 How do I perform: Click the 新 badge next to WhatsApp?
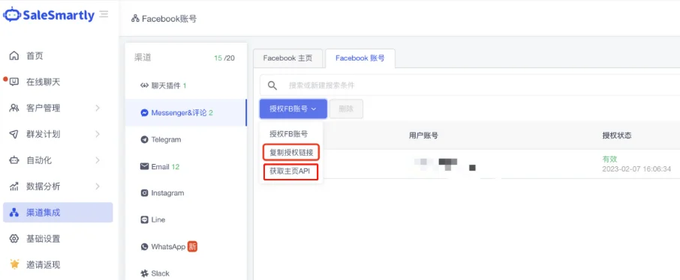[193, 246]
